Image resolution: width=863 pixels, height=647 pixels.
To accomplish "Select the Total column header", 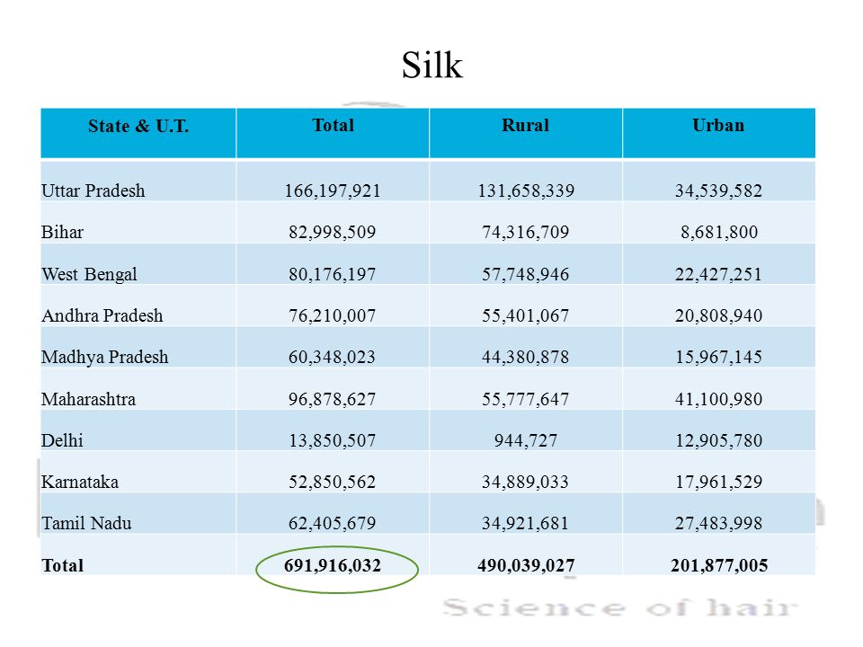I will pyautogui.click(x=333, y=126).
